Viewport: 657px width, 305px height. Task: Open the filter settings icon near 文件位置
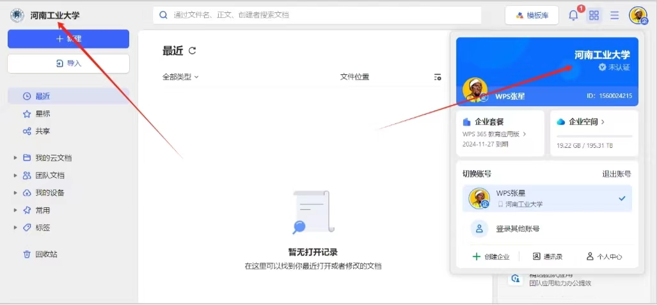(x=438, y=77)
